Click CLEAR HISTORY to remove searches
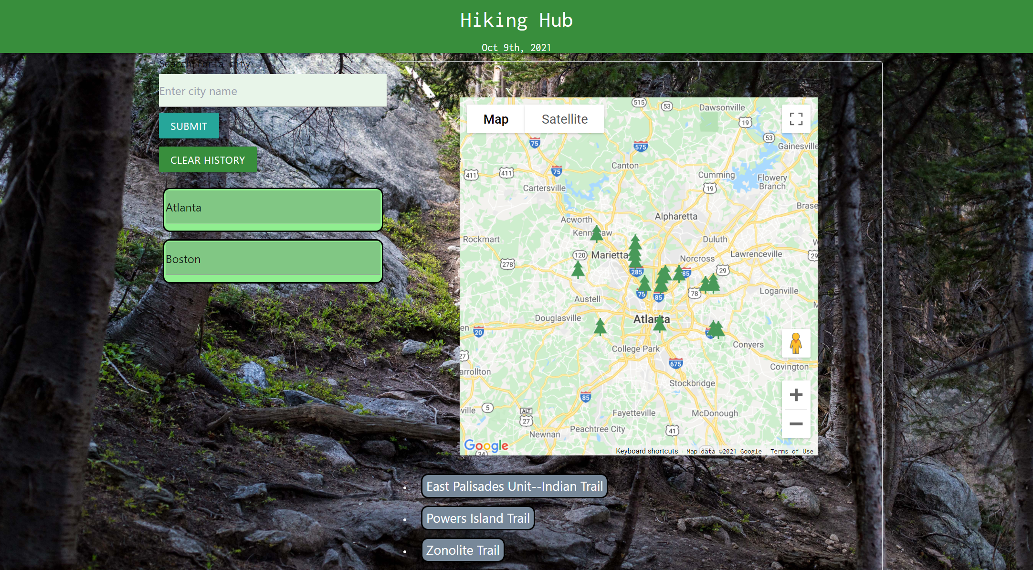Screen dimensions: 1033x570 (x=208, y=159)
